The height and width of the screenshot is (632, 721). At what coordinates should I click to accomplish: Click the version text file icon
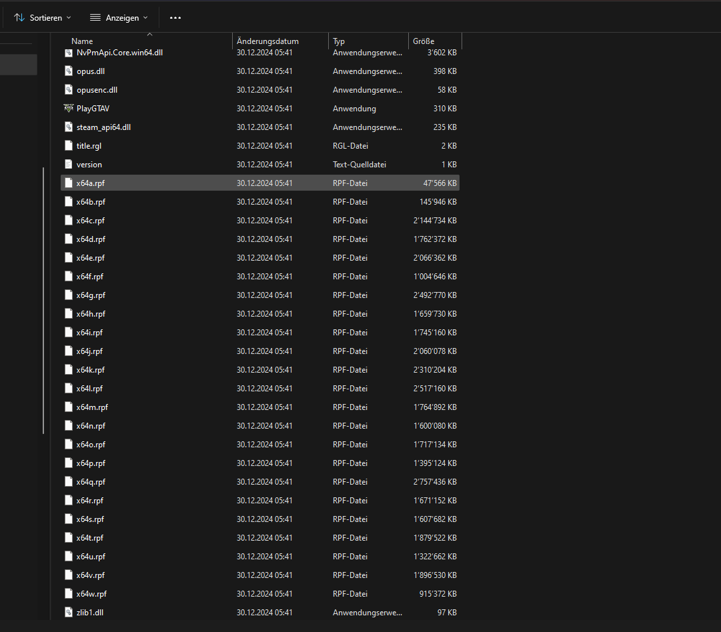point(68,164)
